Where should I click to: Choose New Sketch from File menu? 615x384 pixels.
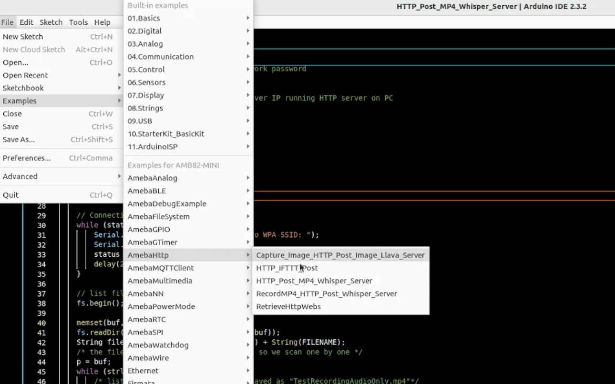(x=23, y=37)
